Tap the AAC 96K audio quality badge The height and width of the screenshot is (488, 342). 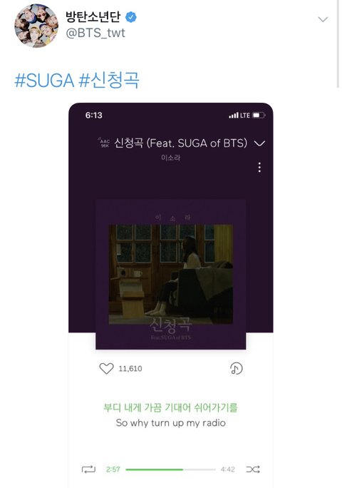click(105, 143)
